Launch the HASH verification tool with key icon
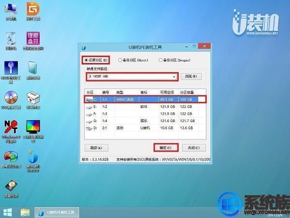 coord(11,72)
